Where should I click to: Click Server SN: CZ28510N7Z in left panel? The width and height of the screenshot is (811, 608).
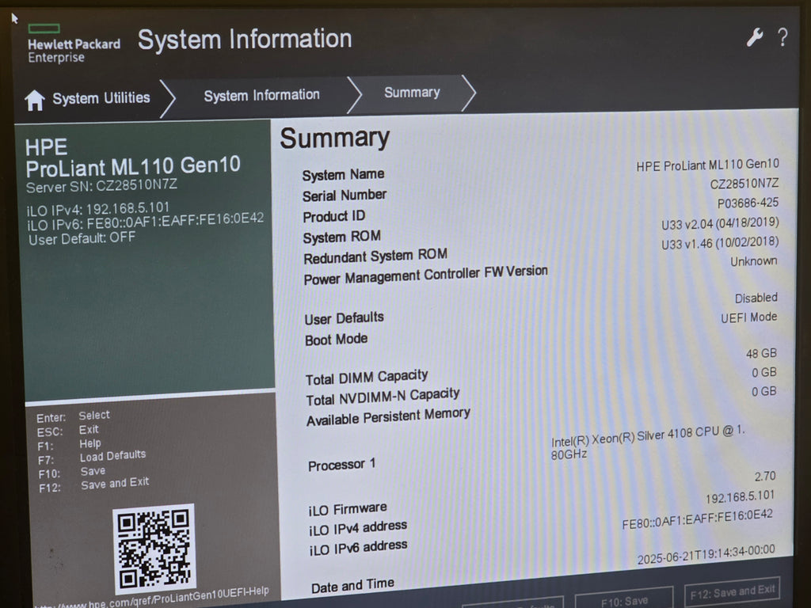click(x=101, y=185)
